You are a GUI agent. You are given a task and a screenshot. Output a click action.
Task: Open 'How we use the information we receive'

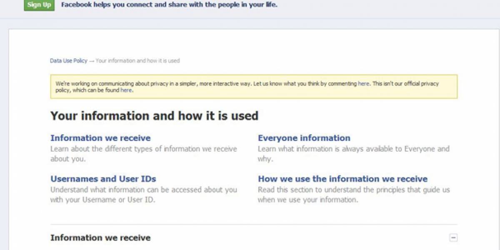(343, 179)
